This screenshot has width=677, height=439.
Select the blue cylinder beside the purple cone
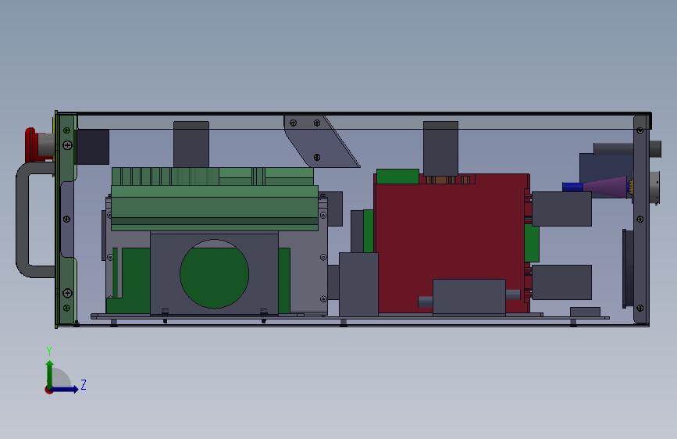click(x=572, y=187)
